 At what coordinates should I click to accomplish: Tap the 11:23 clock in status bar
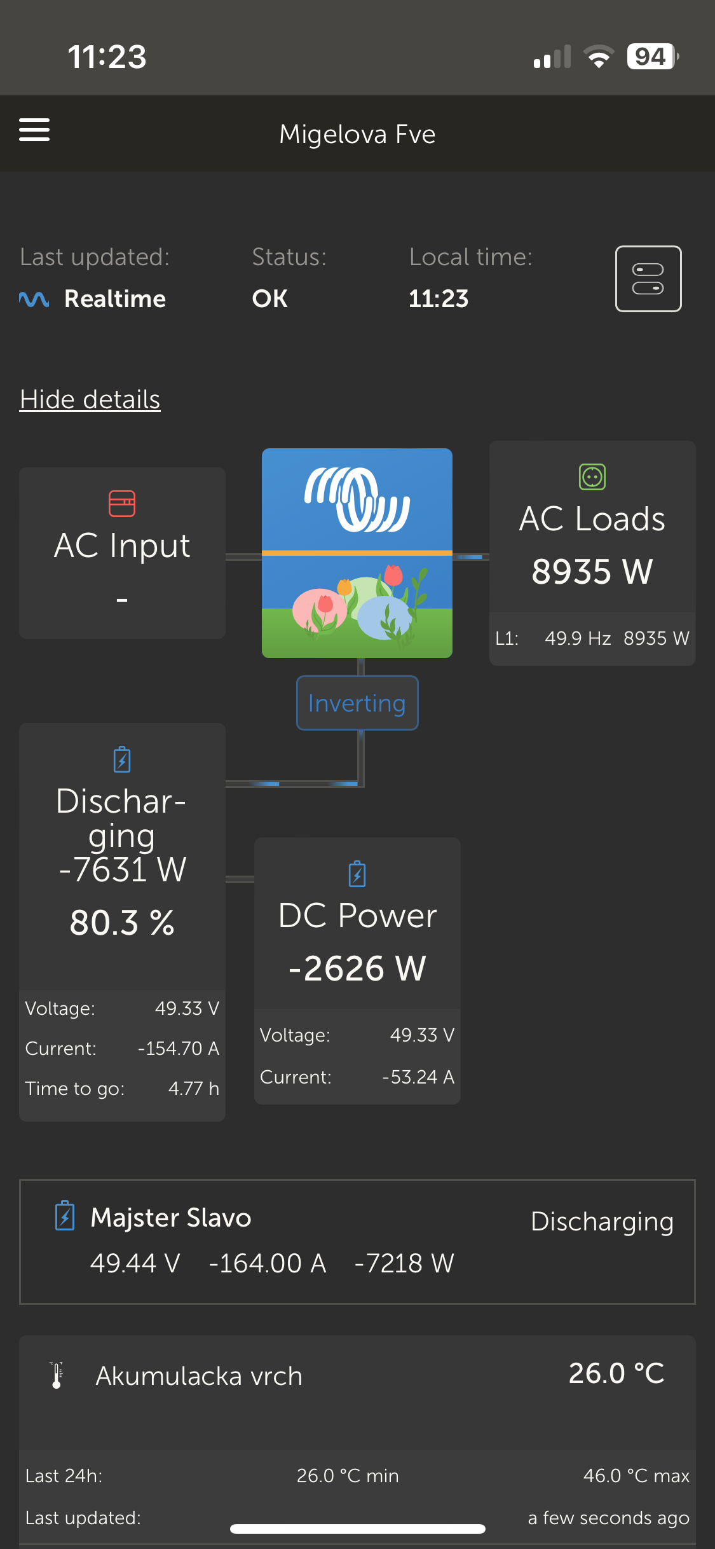tap(107, 57)
